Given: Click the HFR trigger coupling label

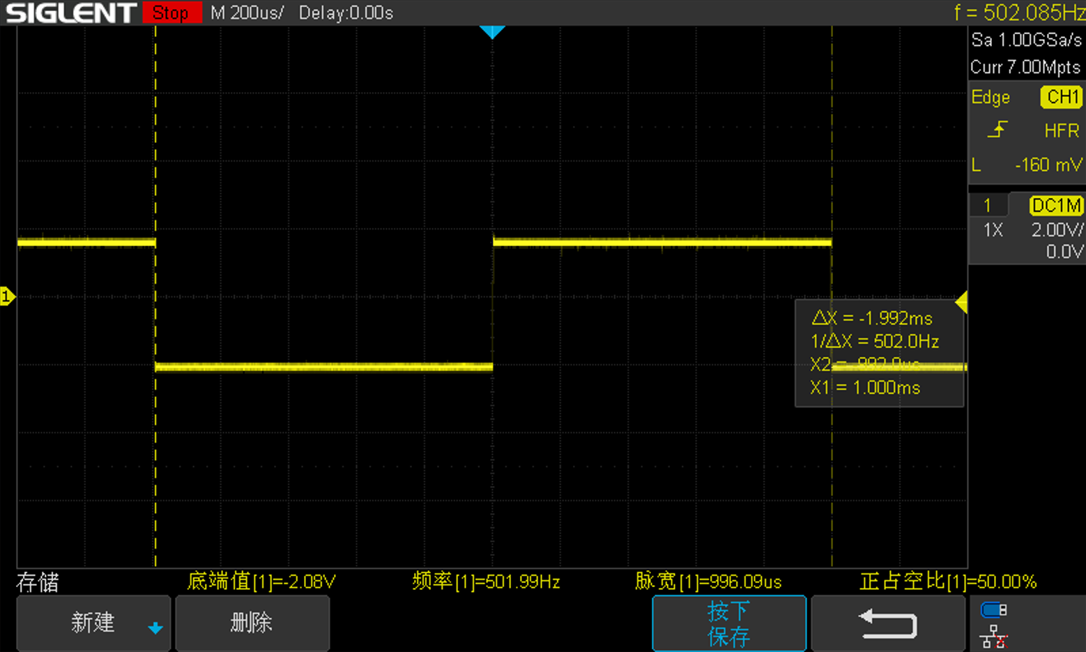Looking at the screenshot, I should (1062, 130).
